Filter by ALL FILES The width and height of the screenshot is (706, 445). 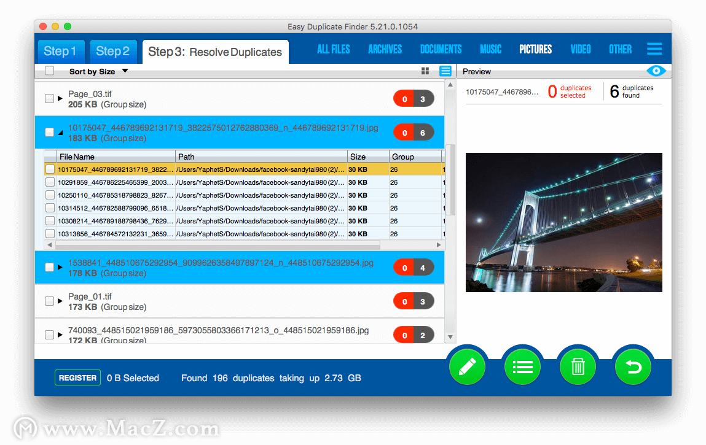point(333,49)
